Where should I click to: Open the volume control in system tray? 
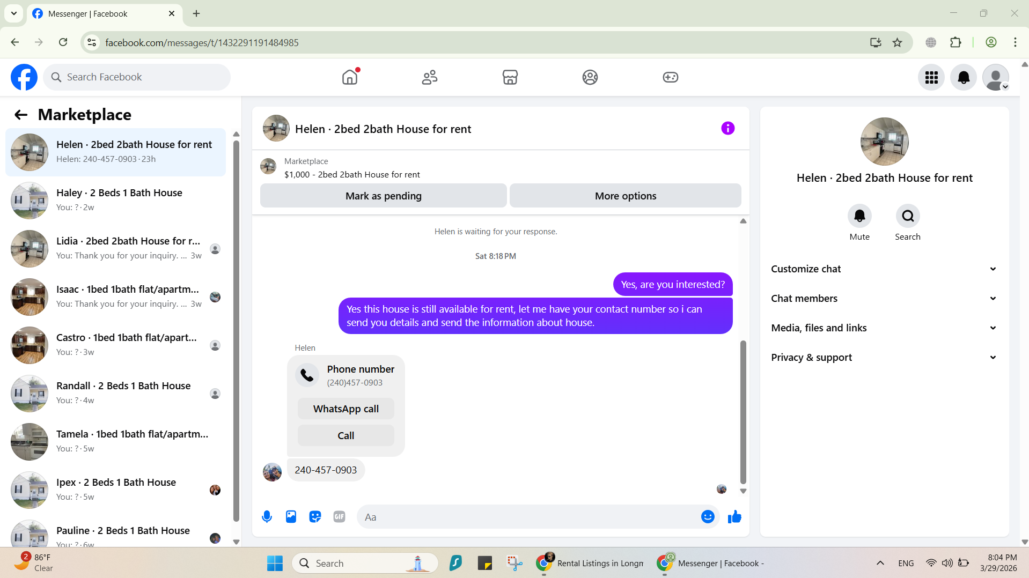click(x=947, y=563)
